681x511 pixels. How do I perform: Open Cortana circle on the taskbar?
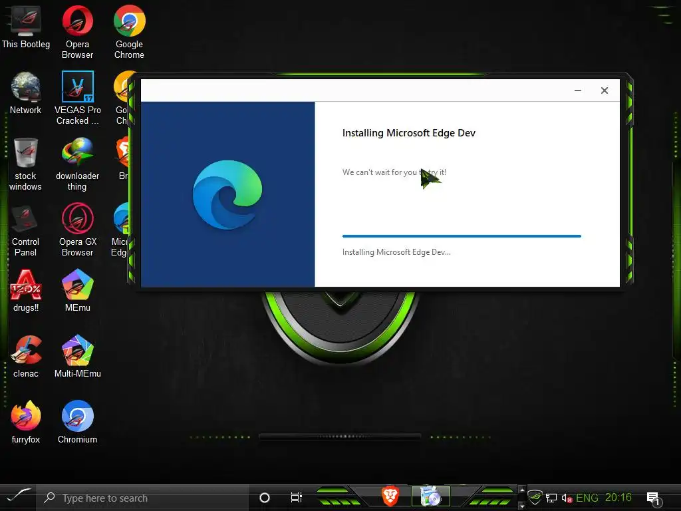coord(265,498)
